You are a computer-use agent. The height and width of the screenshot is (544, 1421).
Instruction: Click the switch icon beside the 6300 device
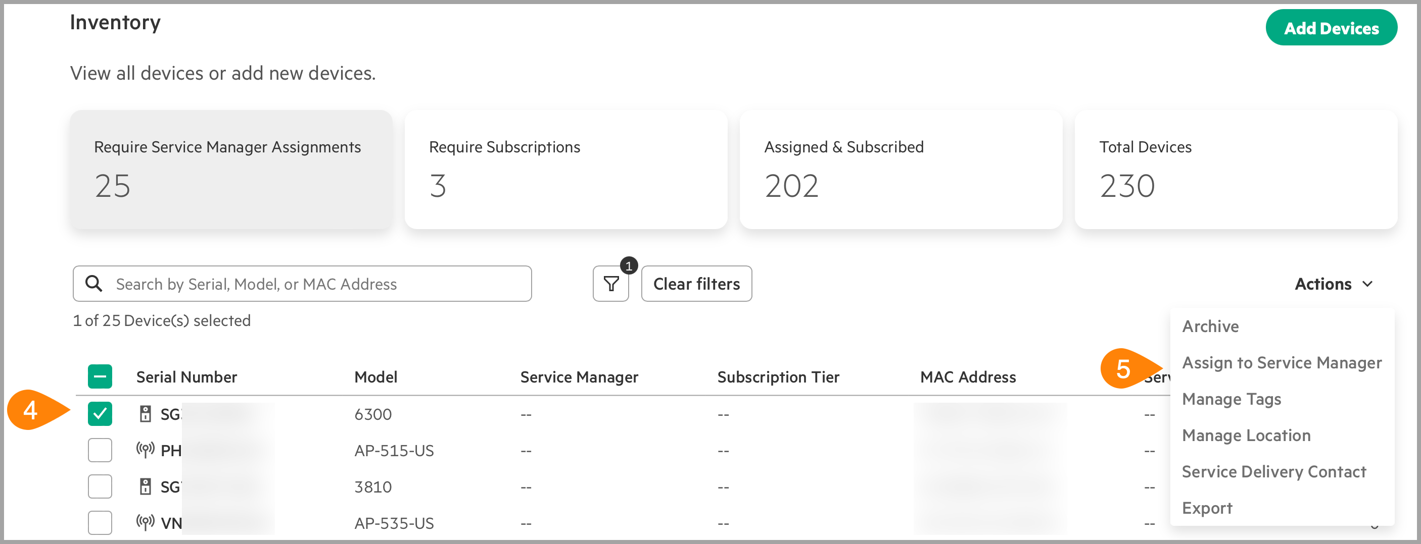145,413
